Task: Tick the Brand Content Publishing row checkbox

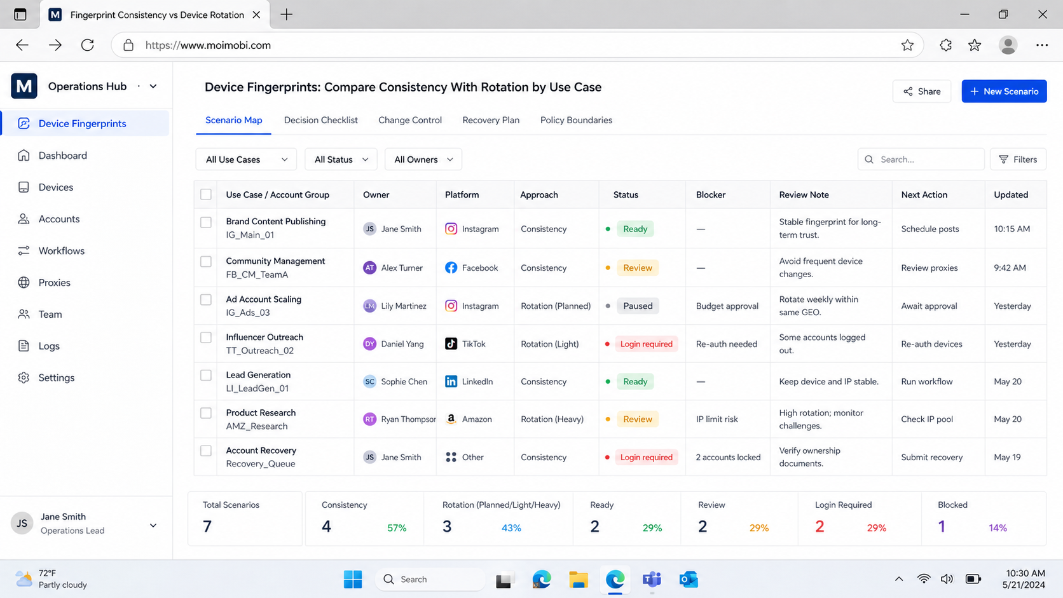Action: [206, 222]
